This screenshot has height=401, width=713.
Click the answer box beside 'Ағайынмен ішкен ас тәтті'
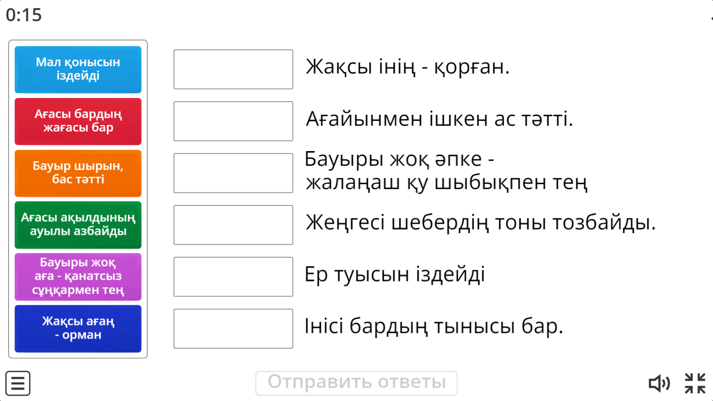[x=233, y=121]
